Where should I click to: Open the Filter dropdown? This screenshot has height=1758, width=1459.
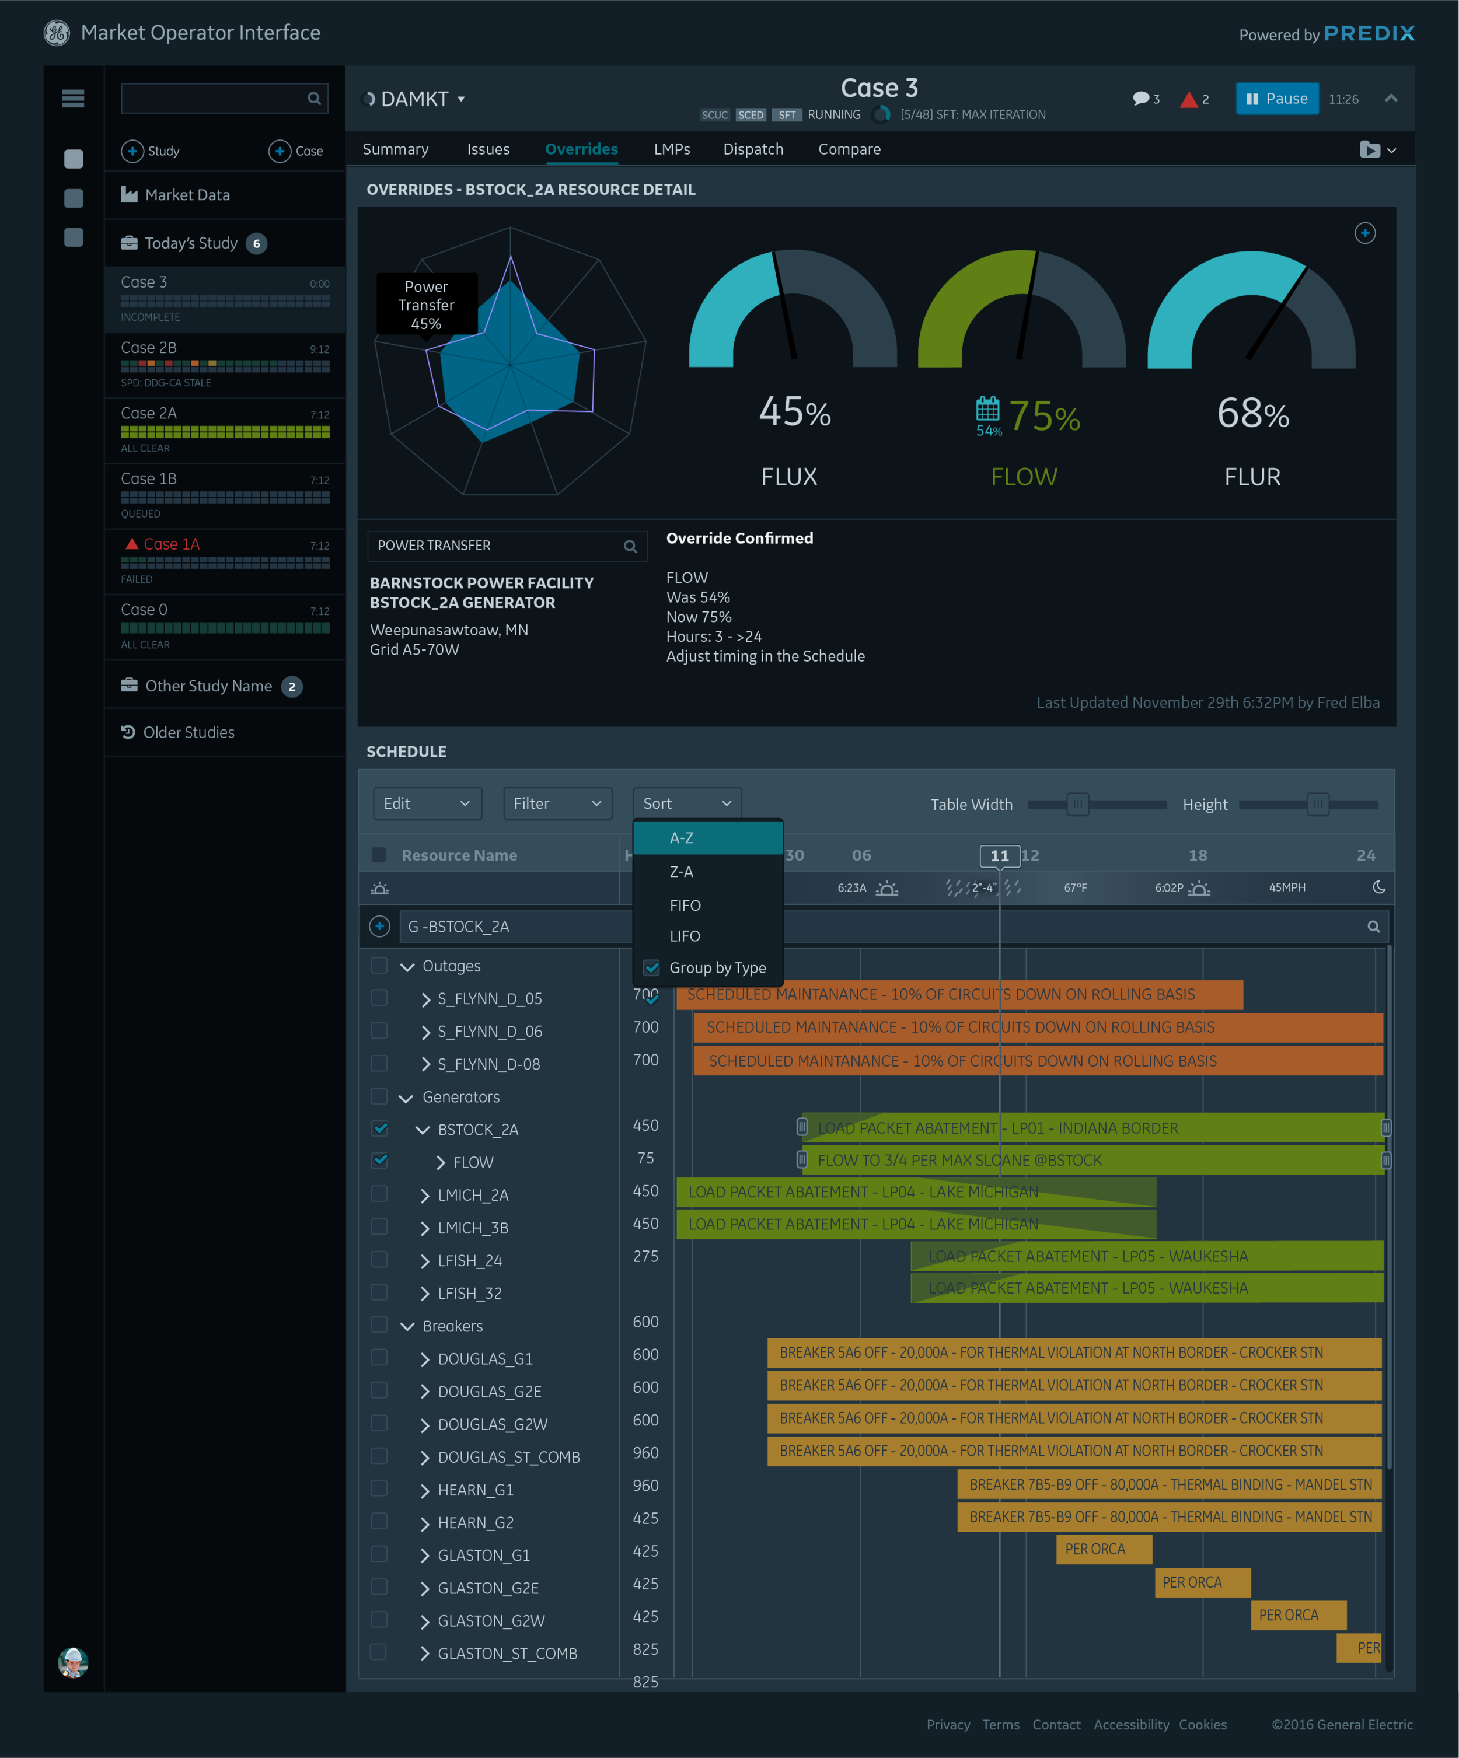click(x=557, y=803)
